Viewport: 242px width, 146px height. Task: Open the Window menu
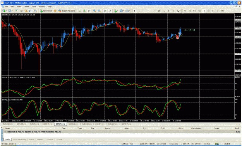[x=42, y=7]
